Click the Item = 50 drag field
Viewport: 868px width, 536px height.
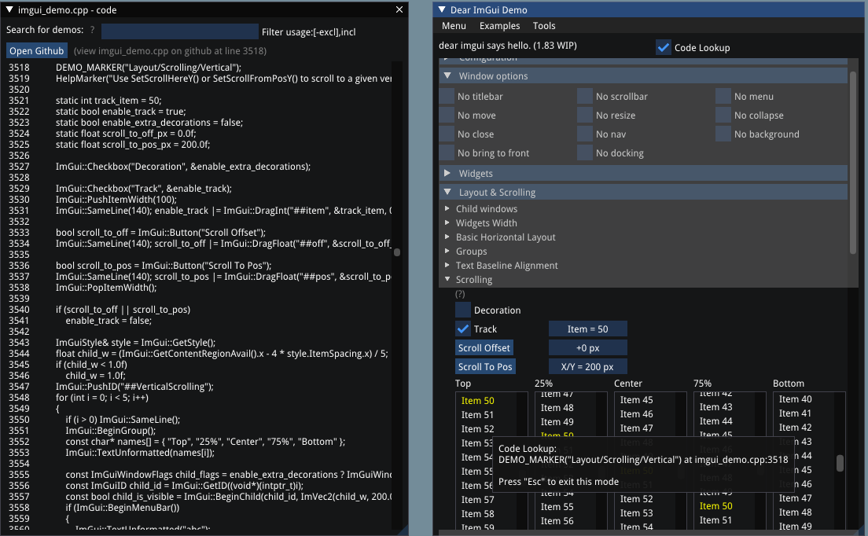click(588, 329)
